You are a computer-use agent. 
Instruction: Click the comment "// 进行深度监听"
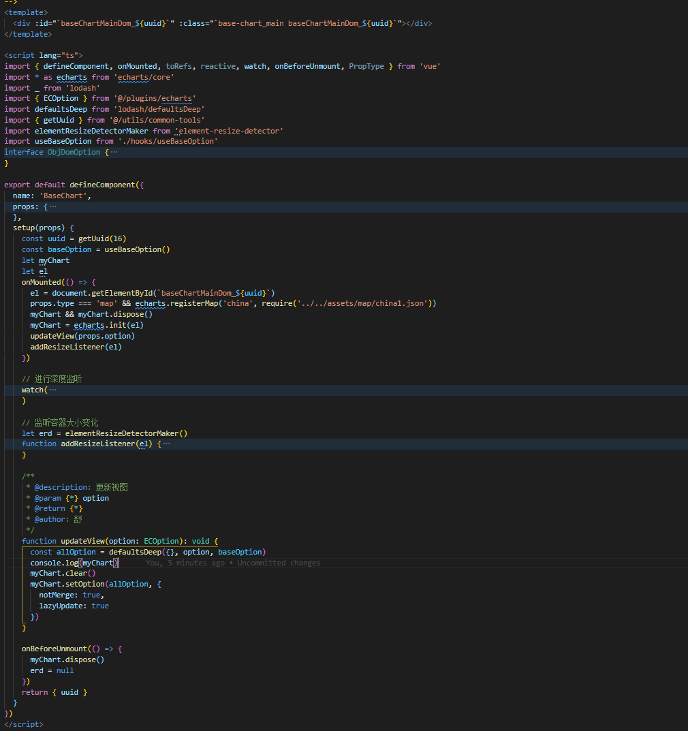pyautogui.click(x=52, y=379)
